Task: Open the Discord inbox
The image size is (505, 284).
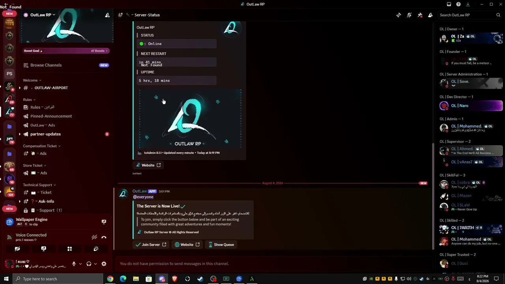Action: click(x=449, y=4)
